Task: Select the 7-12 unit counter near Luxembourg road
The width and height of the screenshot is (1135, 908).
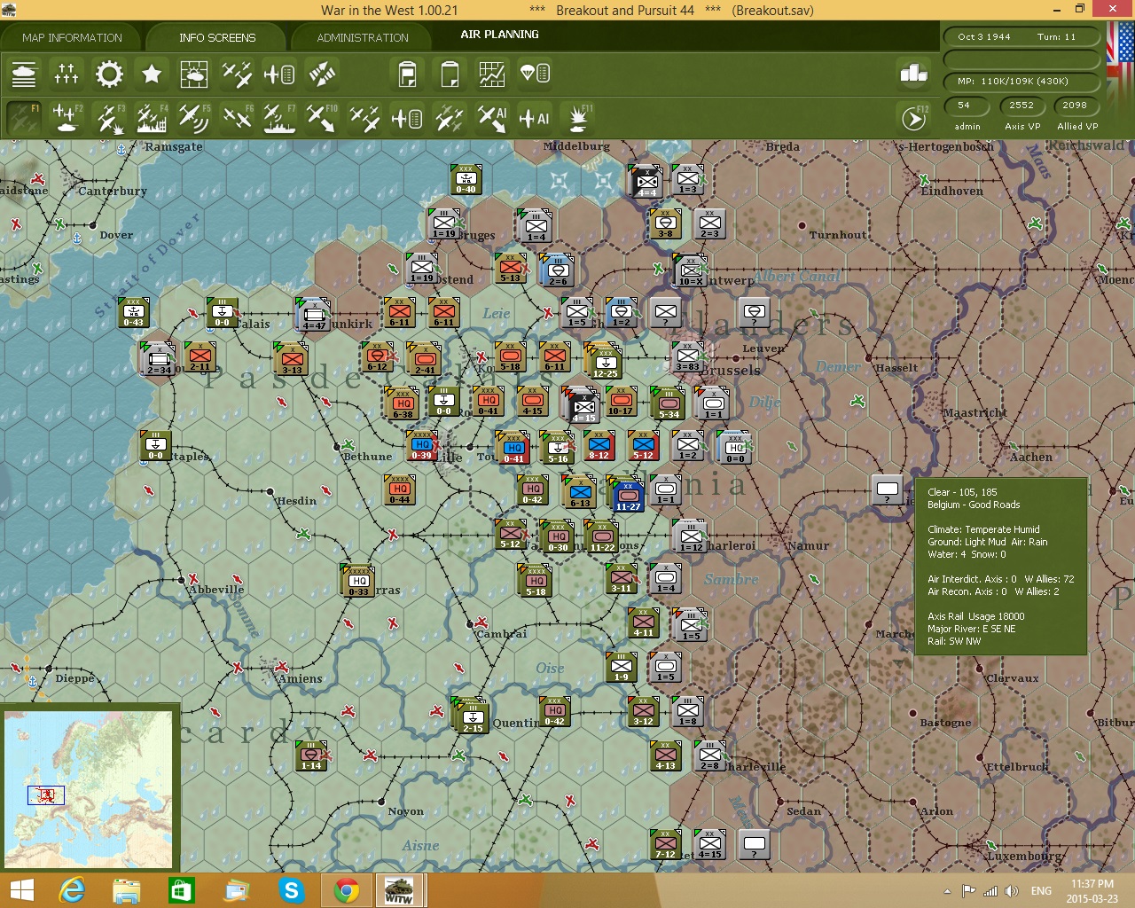Action: (665, 844)
